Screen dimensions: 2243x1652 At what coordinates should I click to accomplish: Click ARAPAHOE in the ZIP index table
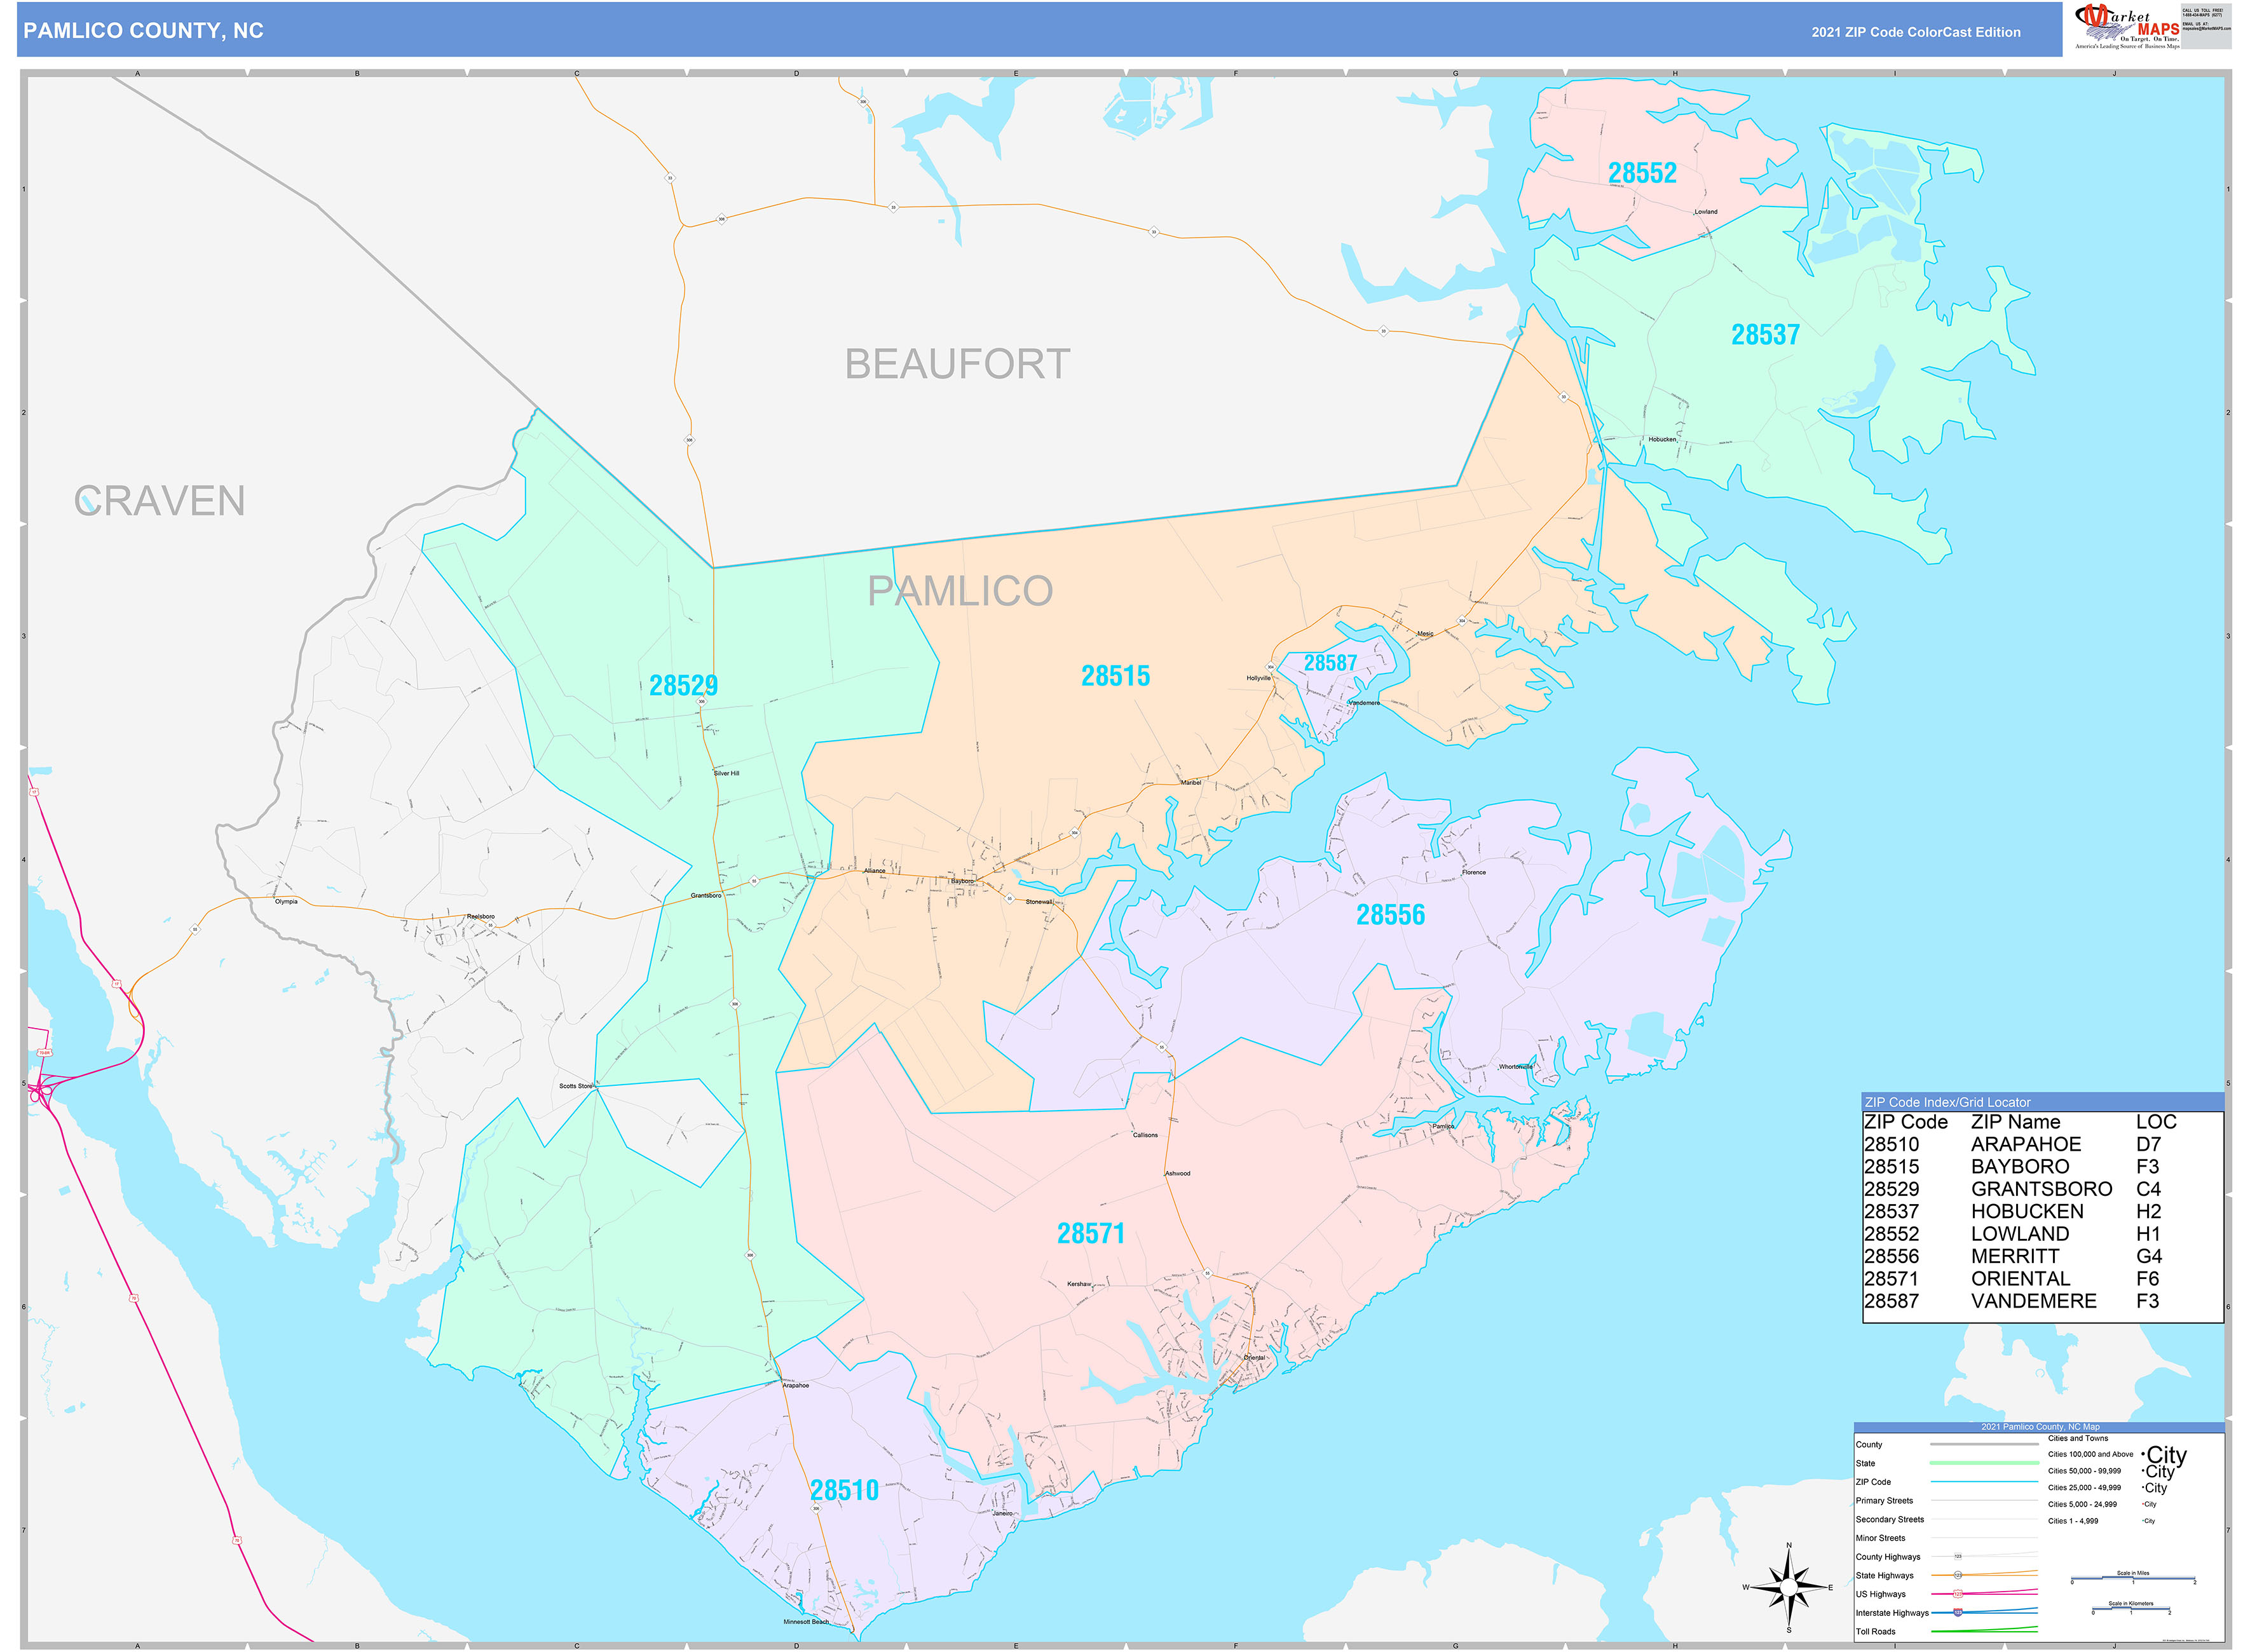click(x=2025, y=1144)
